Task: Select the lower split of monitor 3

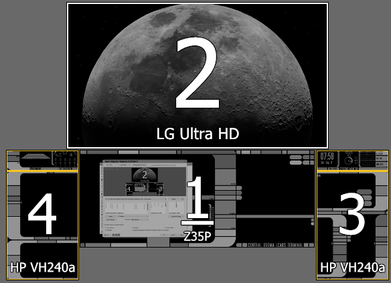Action: tap(353, 225)
